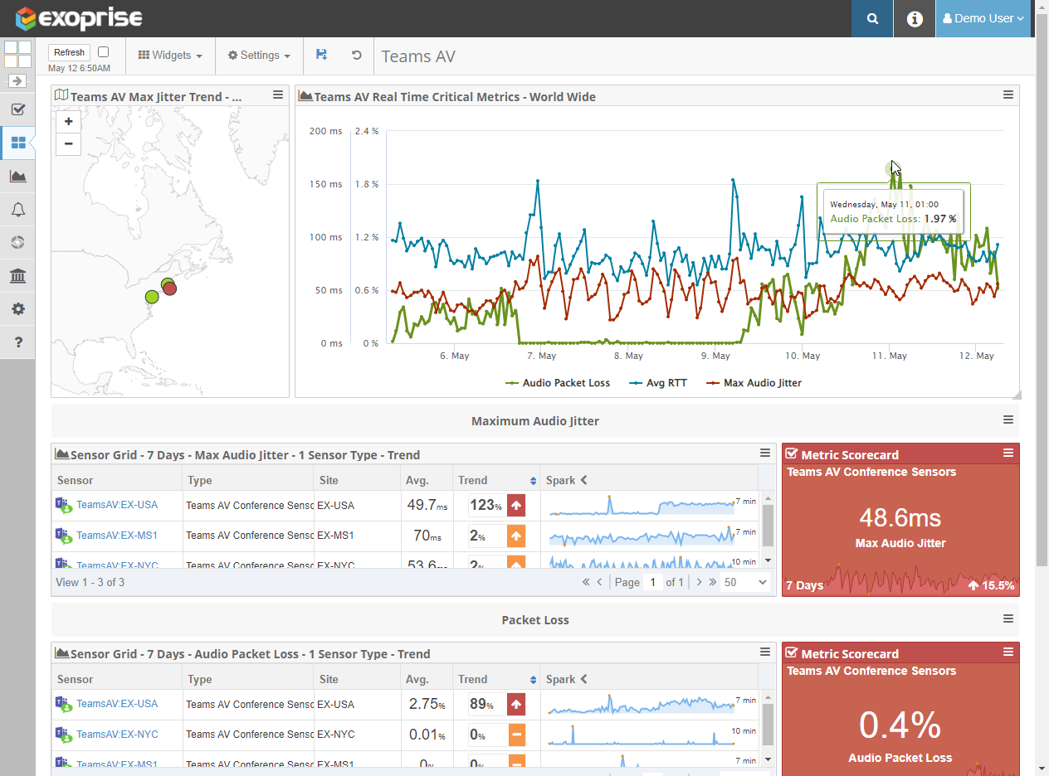Open Maximum Audio Jitter section menu
The height and width of the screenshot is (776, 1049).
(1008, 420)
